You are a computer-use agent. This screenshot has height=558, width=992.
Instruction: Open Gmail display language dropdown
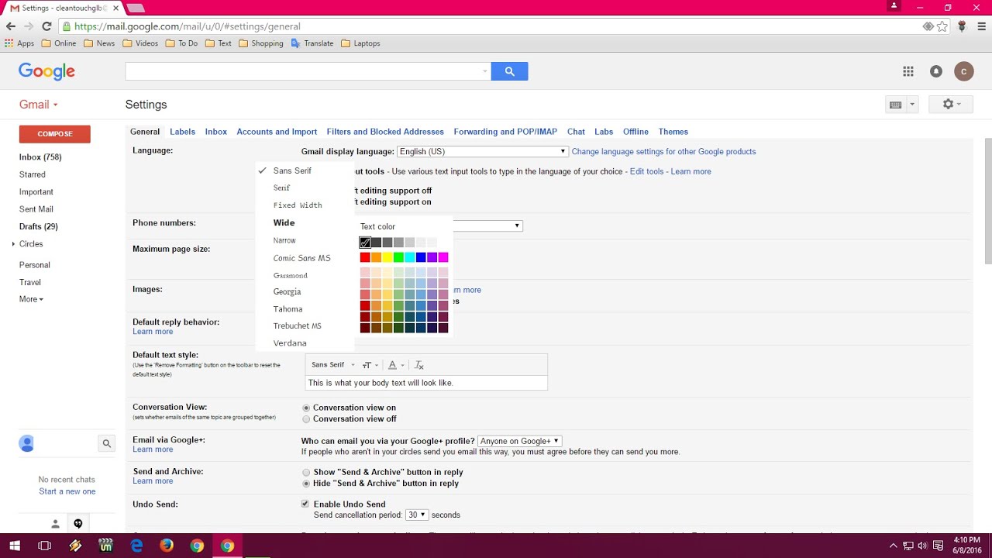pyautogui.click(x=482, y=151)
